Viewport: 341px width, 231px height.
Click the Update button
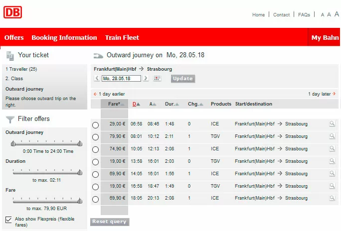pyautogui.click(x=183, y=79)
